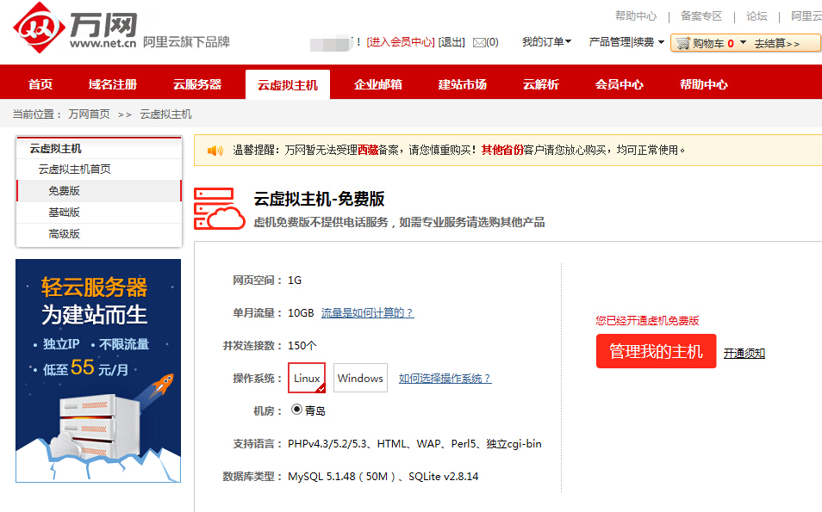Viewport: 822px width, 512px height.
Task: Open the 企业邮箱 nav tab
Action: (x=378, y=84)
